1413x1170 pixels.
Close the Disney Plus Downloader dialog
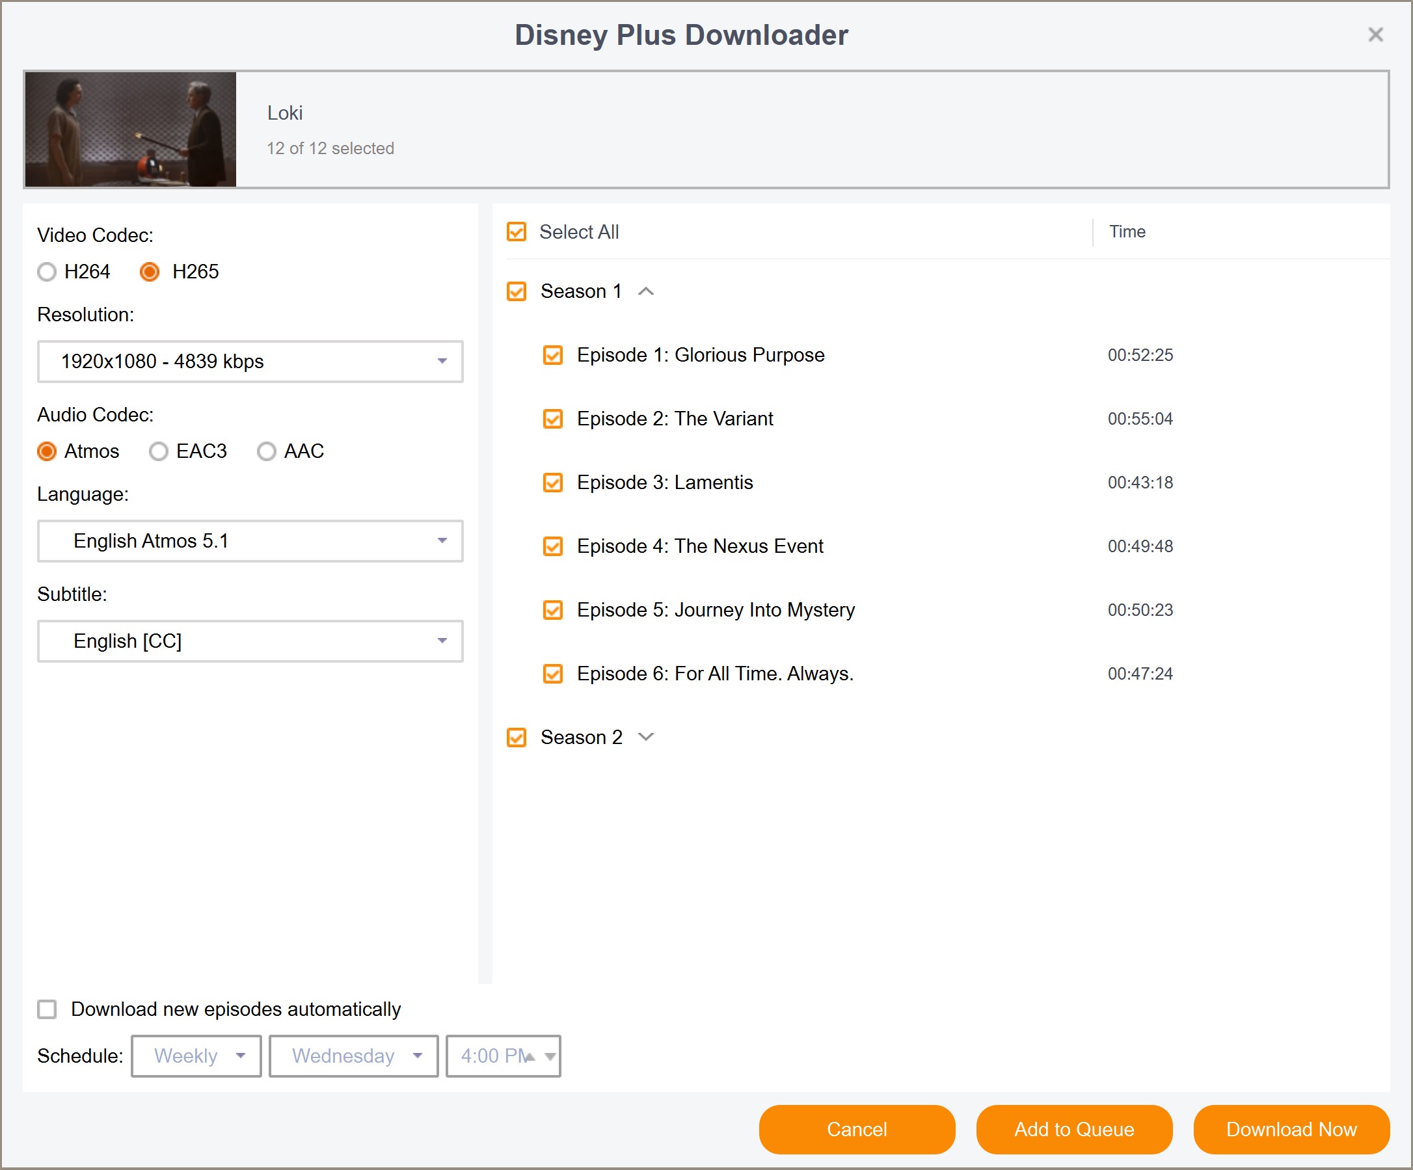(1375, 34)
